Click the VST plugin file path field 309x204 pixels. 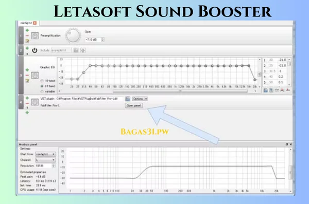89,99
